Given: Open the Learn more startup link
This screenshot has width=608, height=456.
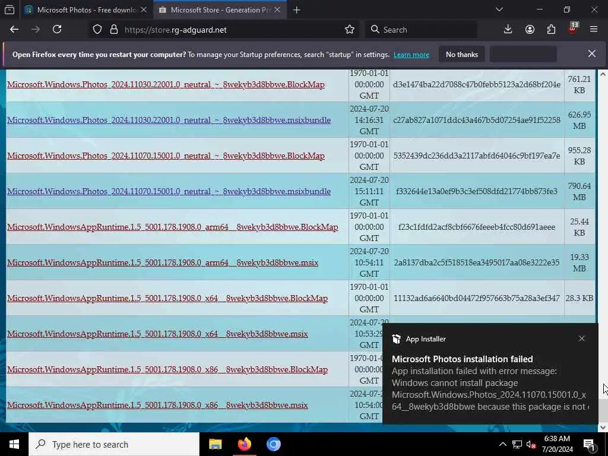Looking at the screenshot, I should pos(411,55).
